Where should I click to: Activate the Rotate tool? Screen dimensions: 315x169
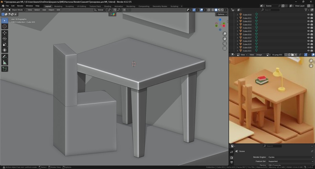coord(5,39)
